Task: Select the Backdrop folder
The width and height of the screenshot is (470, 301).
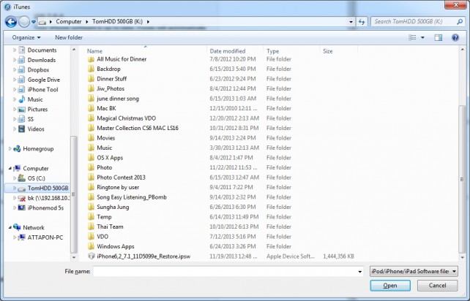Action: [x=108, y=69]
